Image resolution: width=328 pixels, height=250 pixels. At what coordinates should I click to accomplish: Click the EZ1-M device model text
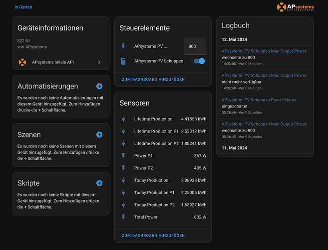[x=23, y=40]
